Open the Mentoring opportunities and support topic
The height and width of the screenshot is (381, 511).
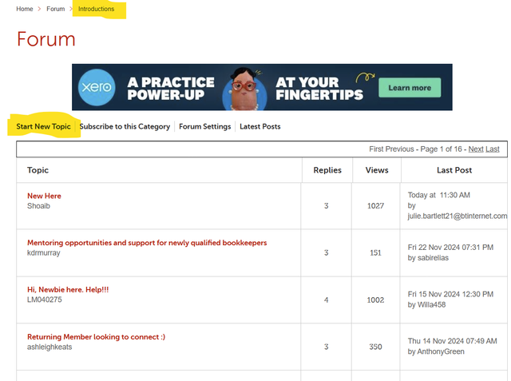tap(147, 243)
